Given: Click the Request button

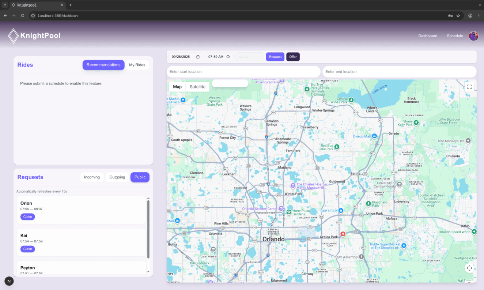Looking at the screenshot, I should coord(275,57).
